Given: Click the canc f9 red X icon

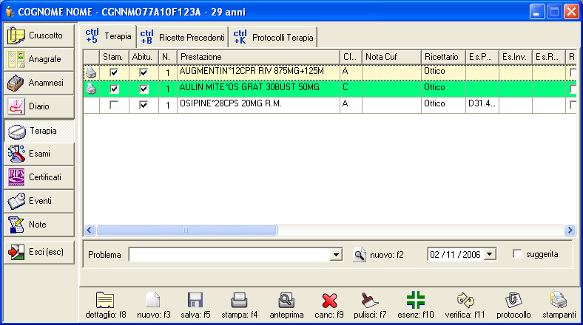Looking at the screenshot, I should (x=330, y=300).
